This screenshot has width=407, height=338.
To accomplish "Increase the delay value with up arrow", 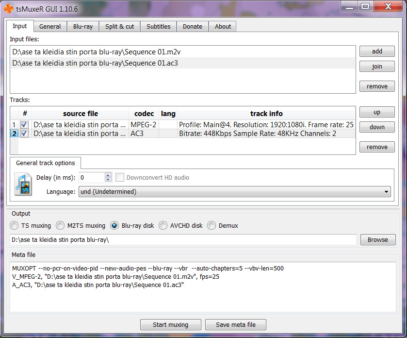I will click(108, 175).
